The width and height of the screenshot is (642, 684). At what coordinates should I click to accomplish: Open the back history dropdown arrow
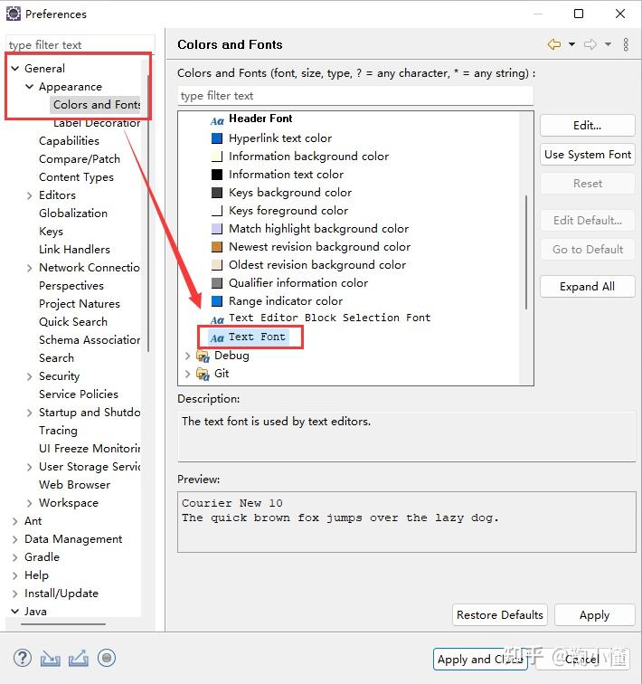pos(571,44)
